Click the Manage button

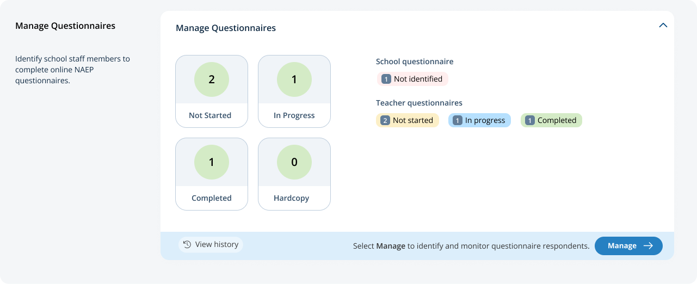tap(628, 246)
